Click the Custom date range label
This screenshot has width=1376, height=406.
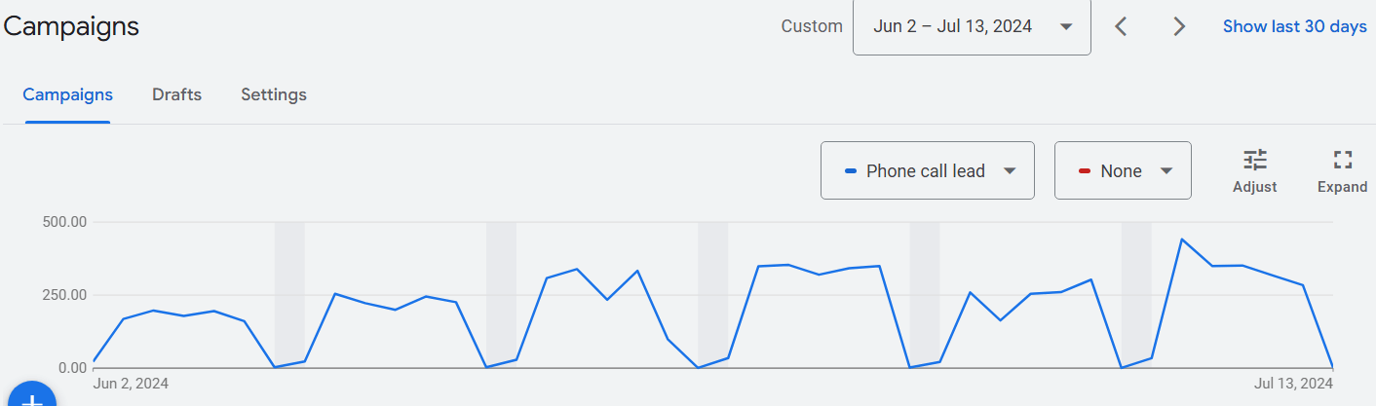812,26
